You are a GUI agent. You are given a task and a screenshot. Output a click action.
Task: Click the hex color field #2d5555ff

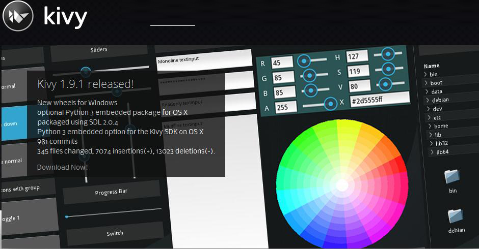point(380,99)
